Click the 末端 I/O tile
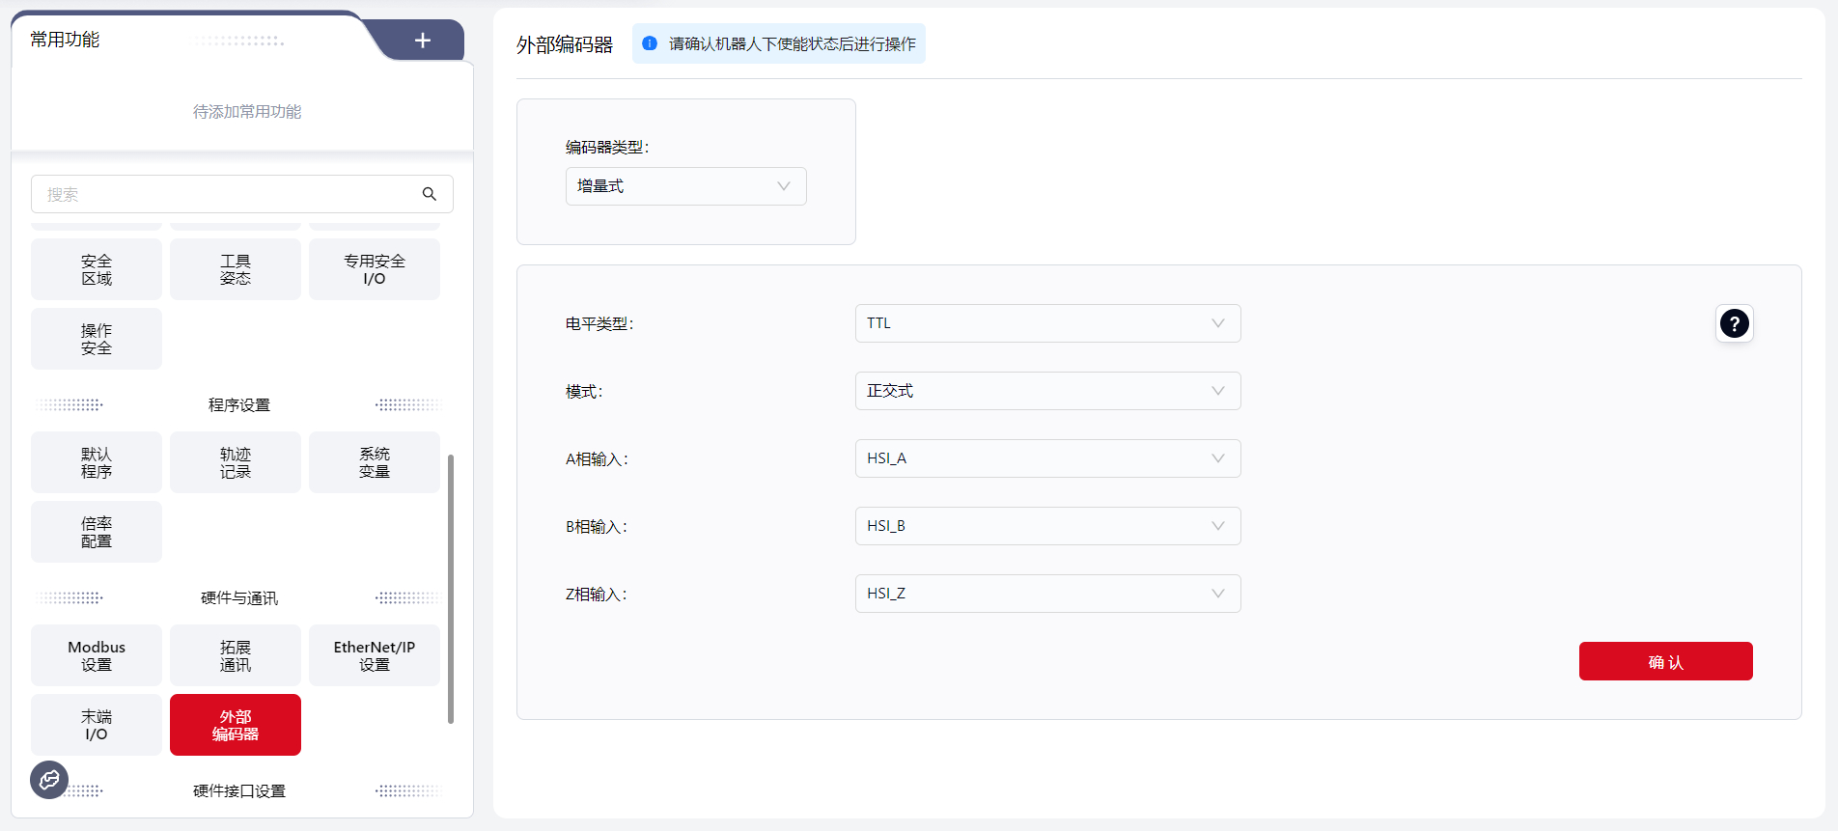This screenshot has width=1838, height=831. 97,725
